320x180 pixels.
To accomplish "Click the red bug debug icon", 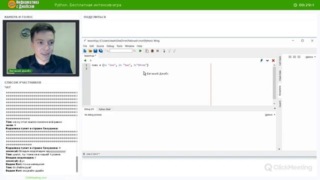I will pos(152,51).
